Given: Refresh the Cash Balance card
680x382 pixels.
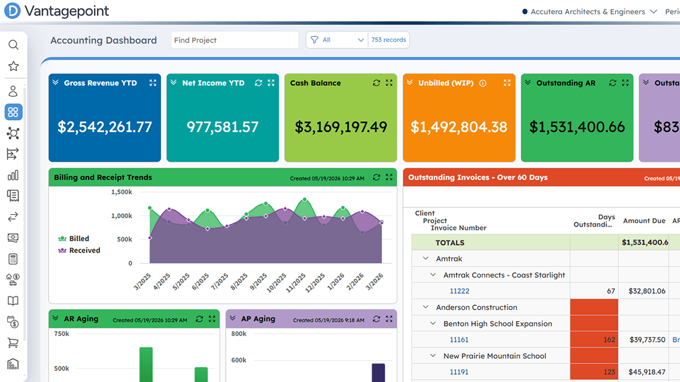Looking at the screenshot, I should coord(377,82).
